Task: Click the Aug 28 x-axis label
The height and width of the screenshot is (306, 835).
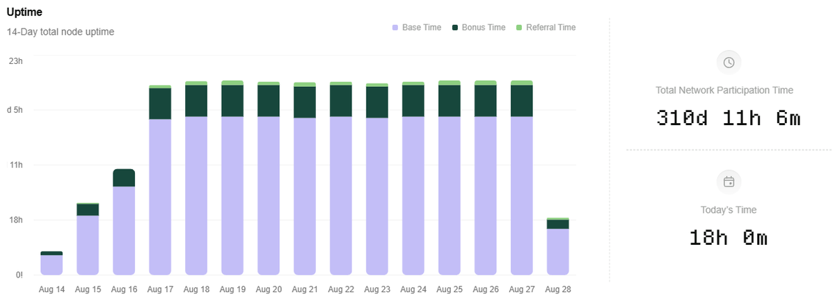Action: [x=558, y=289]
